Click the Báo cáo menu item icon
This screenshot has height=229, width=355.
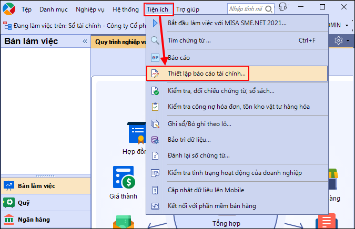(x=155, y=57)
